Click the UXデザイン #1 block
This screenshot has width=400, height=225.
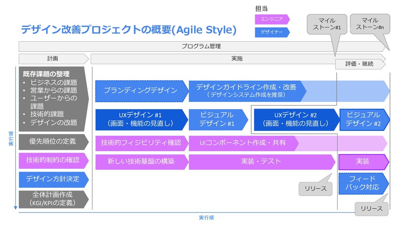[x=141, y=120]
